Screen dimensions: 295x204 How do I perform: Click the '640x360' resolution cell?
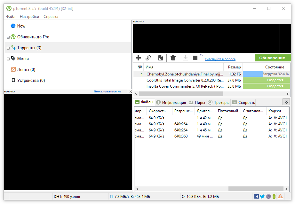181,136
